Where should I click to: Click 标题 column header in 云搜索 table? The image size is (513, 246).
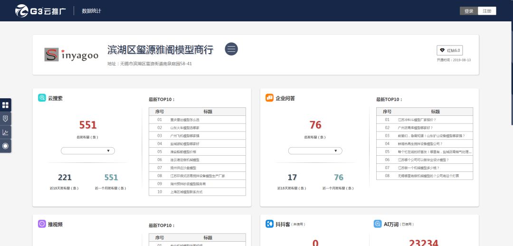click(208, 112)
